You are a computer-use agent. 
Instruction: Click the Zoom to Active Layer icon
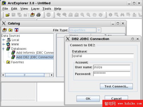tap(71, 15)
